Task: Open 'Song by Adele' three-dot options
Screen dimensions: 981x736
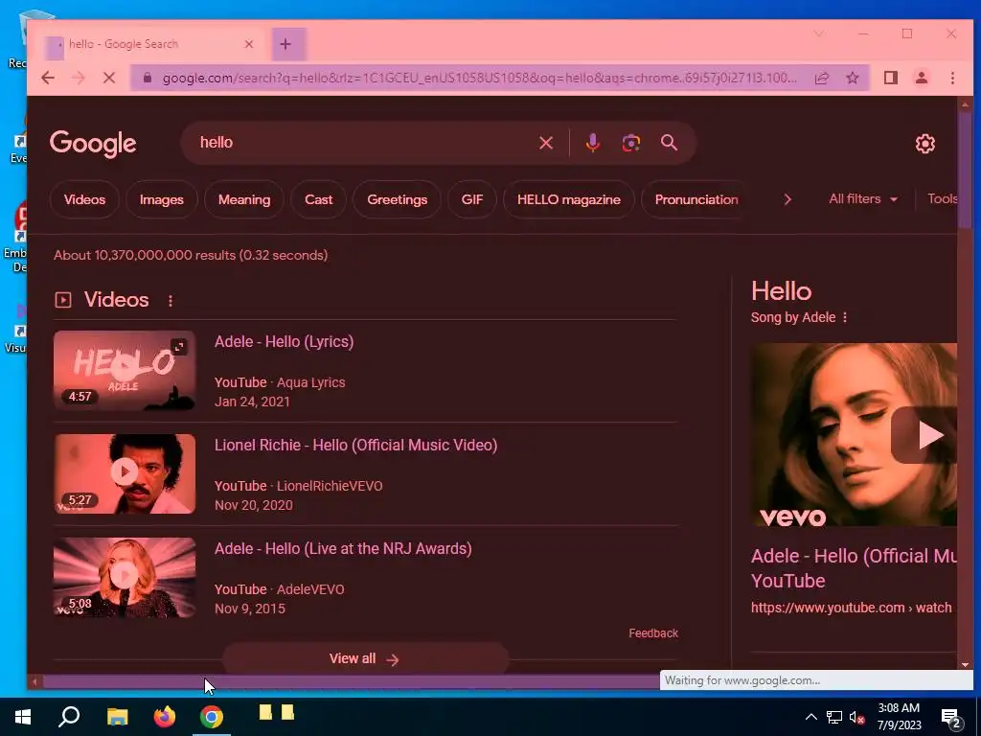Action: [845, 317]
